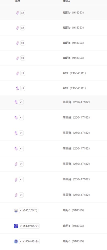Click the crystal gift icon in the topmost row

click(x=17, y=13)
